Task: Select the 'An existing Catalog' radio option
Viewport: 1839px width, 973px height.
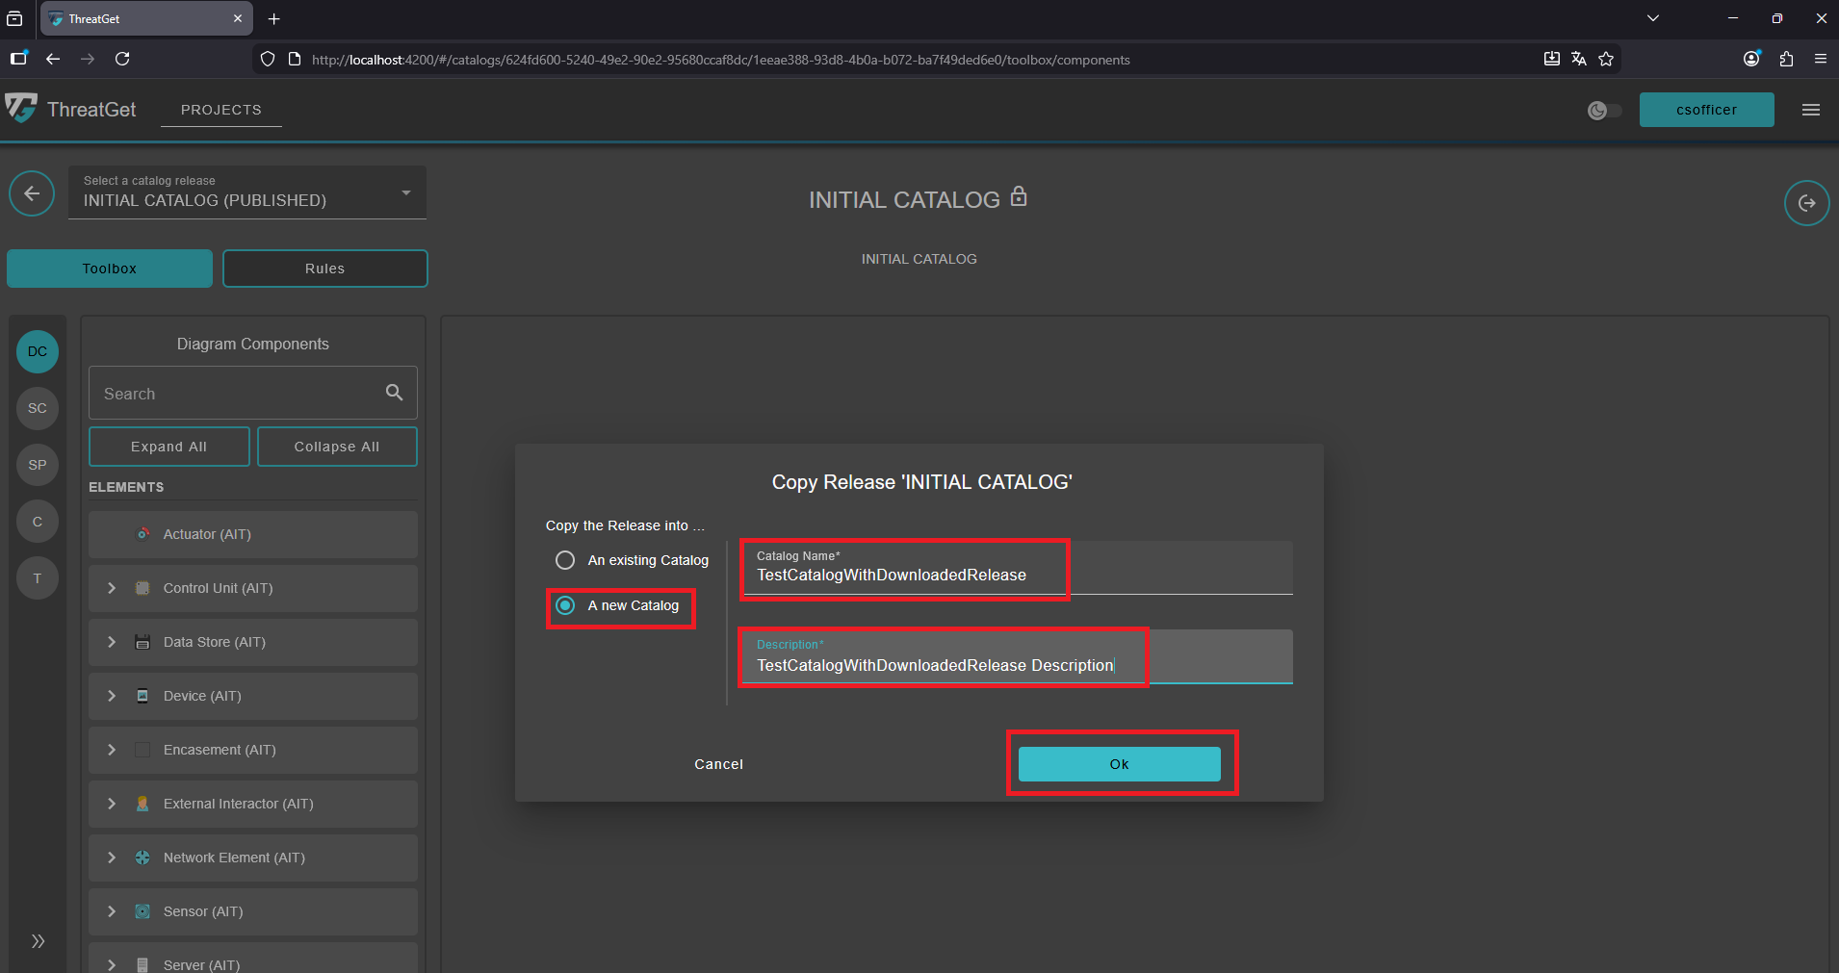Action: click(x=565, y=560)
